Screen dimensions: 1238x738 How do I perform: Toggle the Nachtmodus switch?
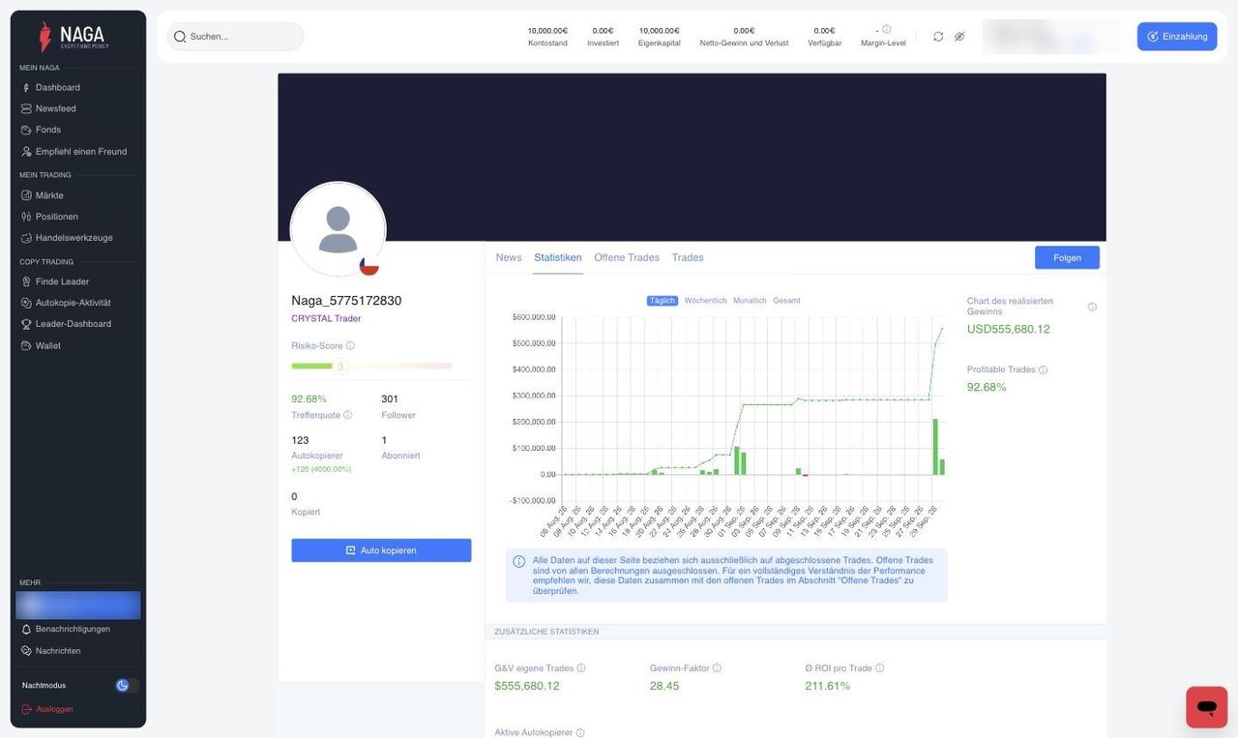tap(128, 686)
